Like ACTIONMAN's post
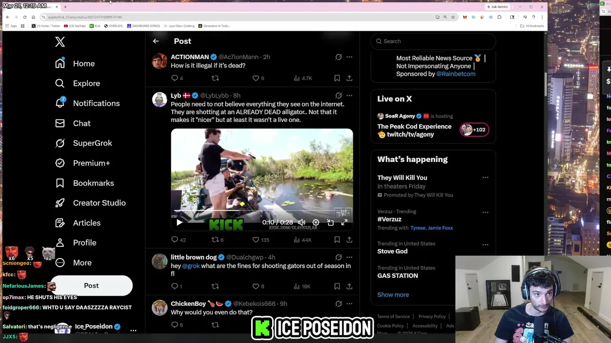Screen dimensions: 611x343 tap(256, 78)
